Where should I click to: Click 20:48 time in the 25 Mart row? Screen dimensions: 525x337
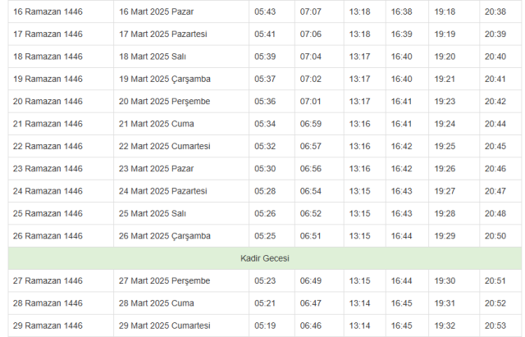click(495, 213)
